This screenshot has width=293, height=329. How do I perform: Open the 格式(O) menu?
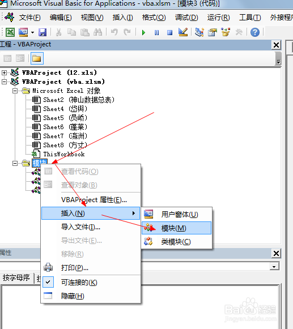pyautogui.click(x=154, y=18)
